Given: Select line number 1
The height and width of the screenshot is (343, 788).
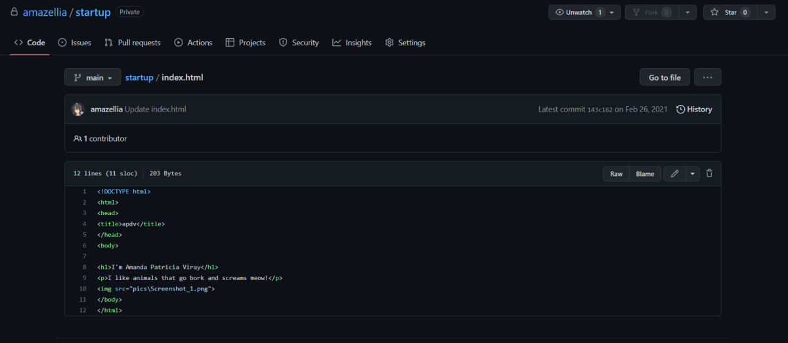Looking at the screenshot, I should pyautogui.click(x=84, y=192).
